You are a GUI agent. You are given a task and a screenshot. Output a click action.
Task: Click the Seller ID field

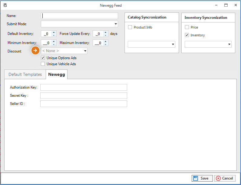(84, 104)
